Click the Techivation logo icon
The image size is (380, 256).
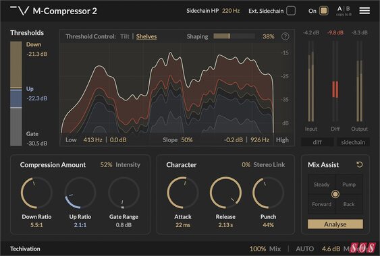tap(20, 11)
